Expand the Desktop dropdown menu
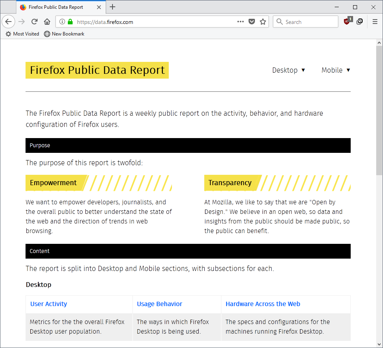Image resolution: width=383 pixels, height=348 pixels. coord(288,70)
